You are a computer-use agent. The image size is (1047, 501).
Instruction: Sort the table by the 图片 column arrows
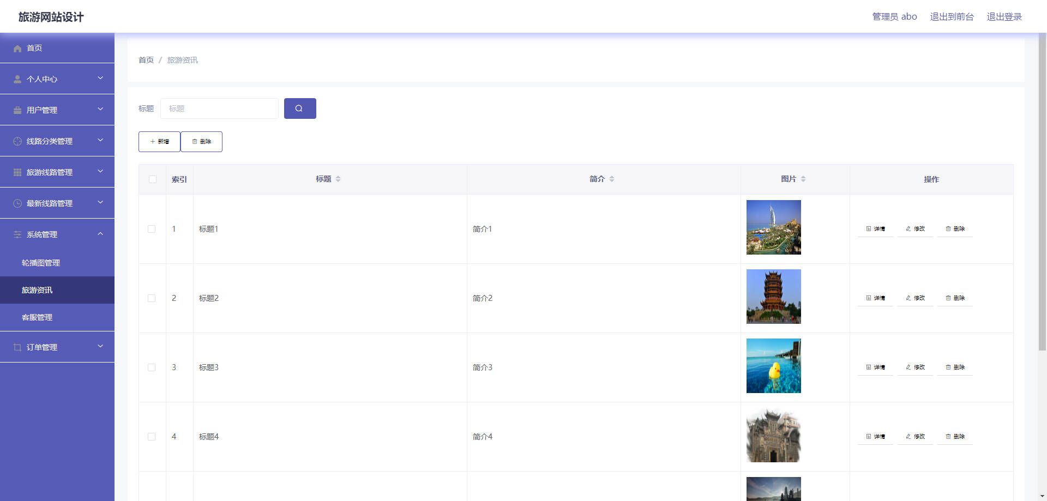(x=803, y=179)
